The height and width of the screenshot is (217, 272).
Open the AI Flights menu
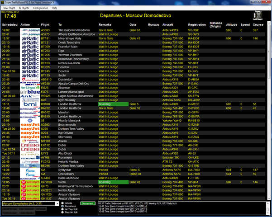coord(24,8)
